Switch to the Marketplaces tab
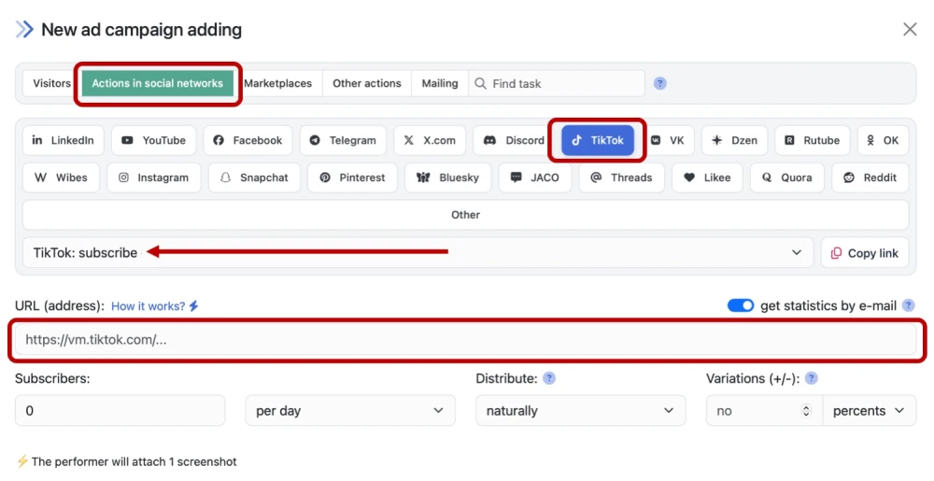Screen dimensions: 934x481 pyautogui.click(x=278, y=83)
